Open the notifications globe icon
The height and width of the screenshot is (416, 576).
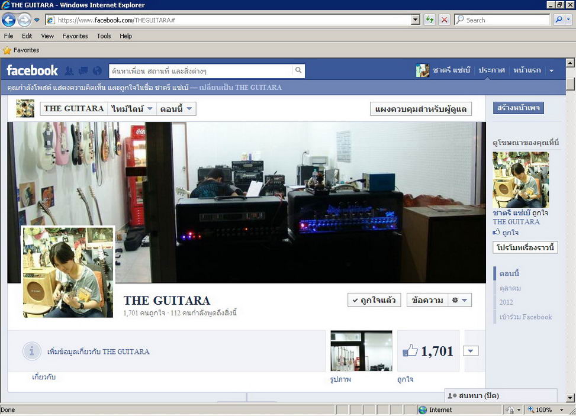click(x=98, y=71)
